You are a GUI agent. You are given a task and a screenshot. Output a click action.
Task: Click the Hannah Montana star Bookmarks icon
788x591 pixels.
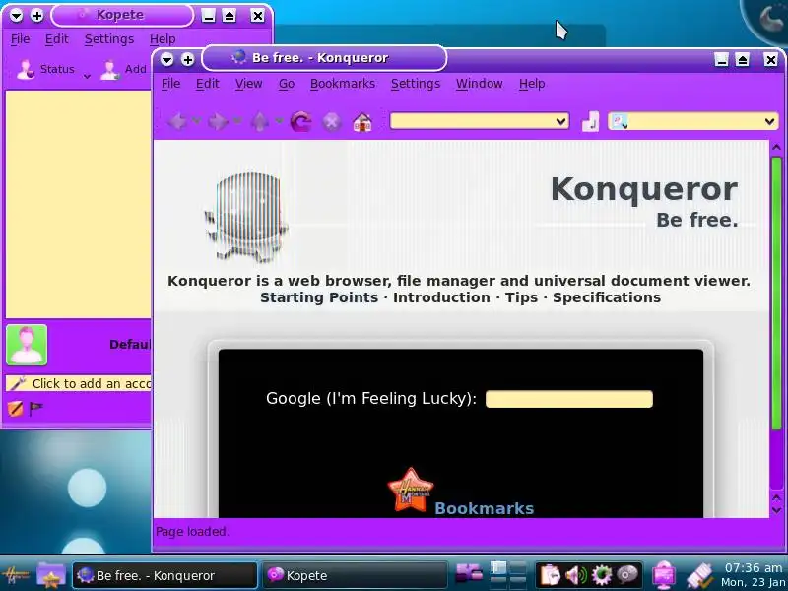click(x=410, y=490)
